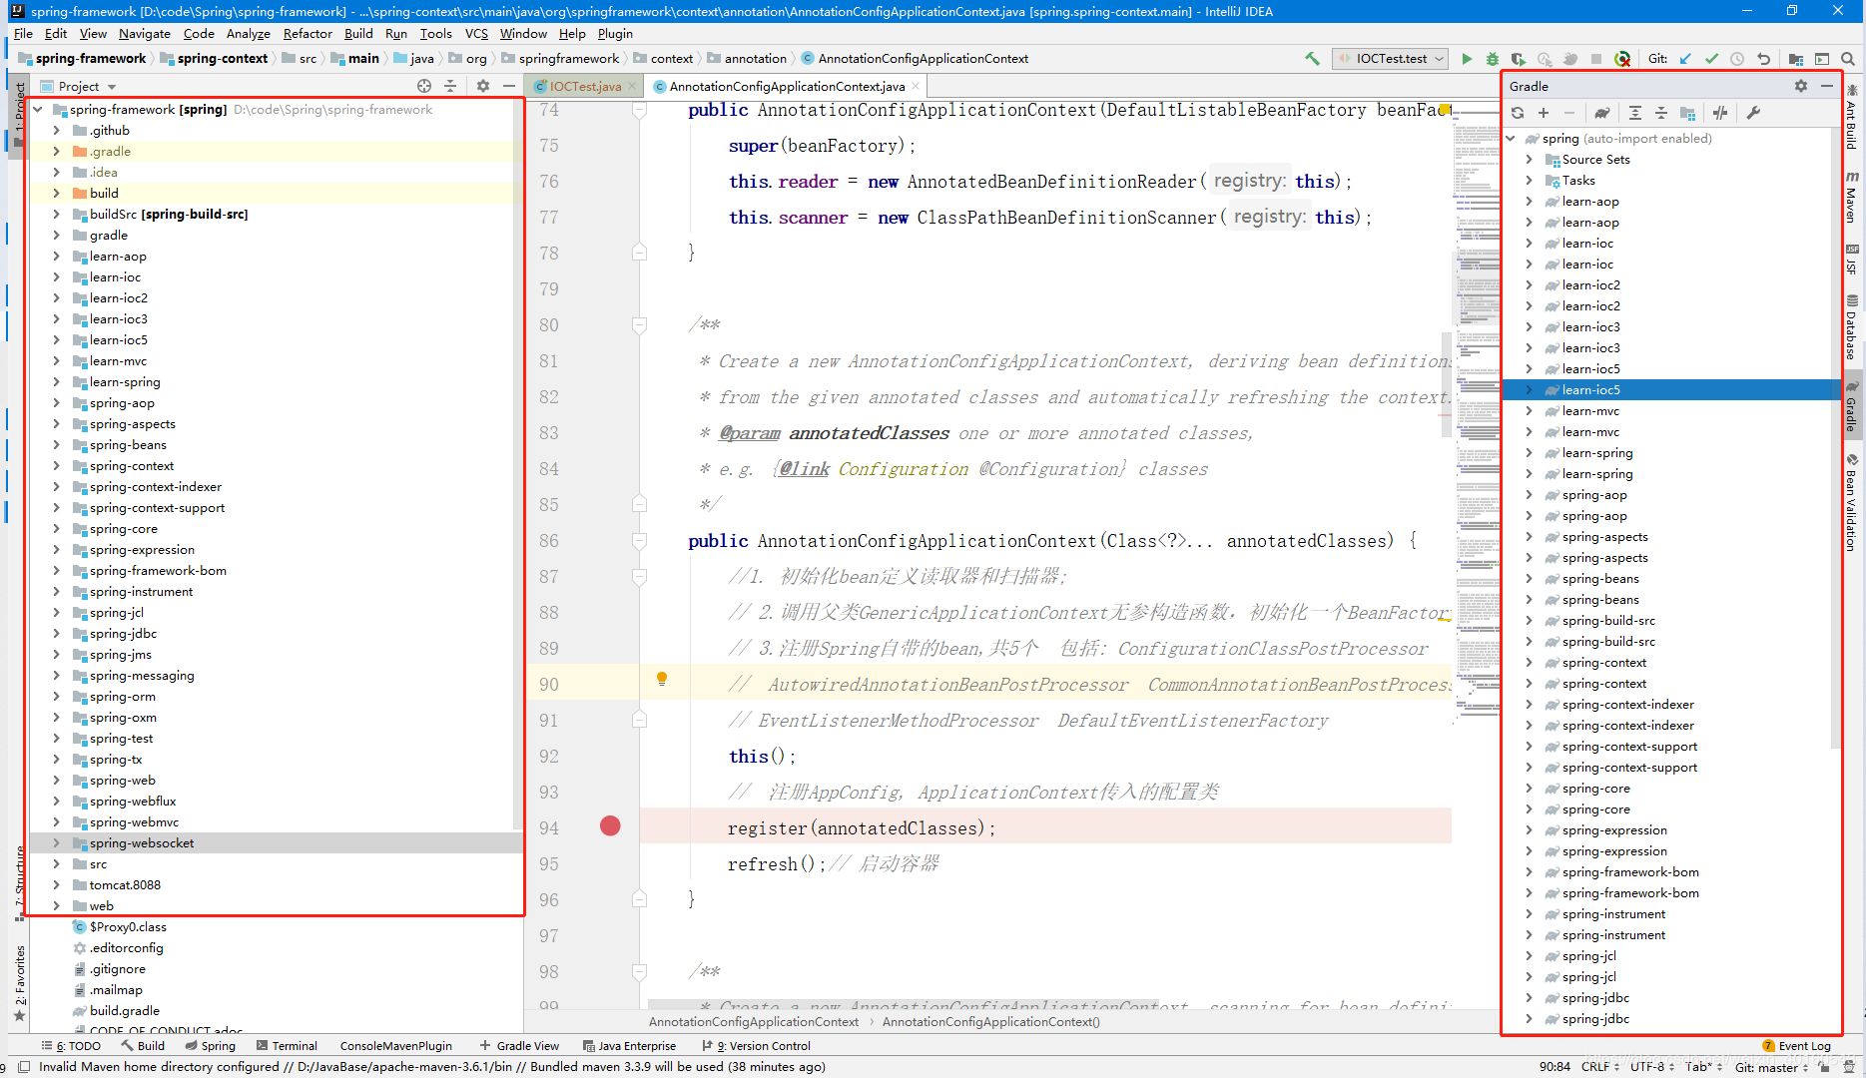The image size is (1866, 1078).
Task: Open the Refactor menu
Action: [x=308, y=34]
